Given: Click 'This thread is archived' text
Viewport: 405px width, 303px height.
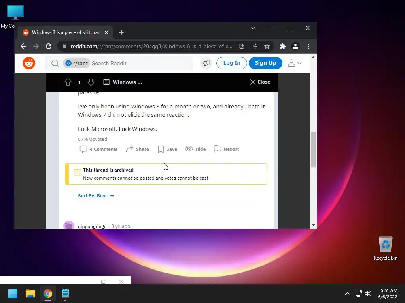Looking at the screenshot, I should tap(108, 170).
